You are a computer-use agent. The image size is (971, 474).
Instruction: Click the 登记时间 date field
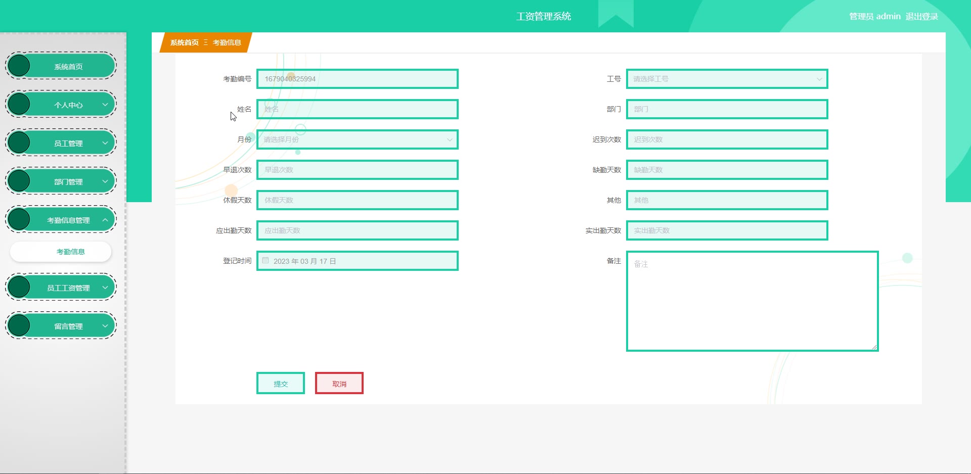click(357, 261)
